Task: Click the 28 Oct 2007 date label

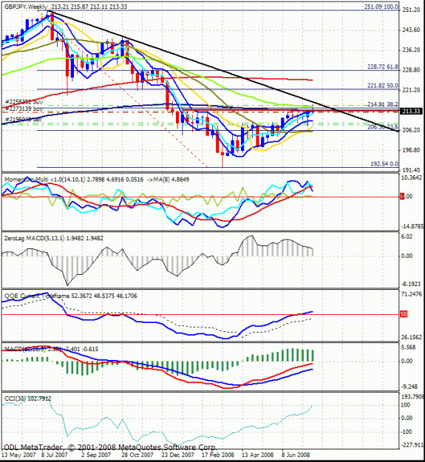Action: [137, 455]
